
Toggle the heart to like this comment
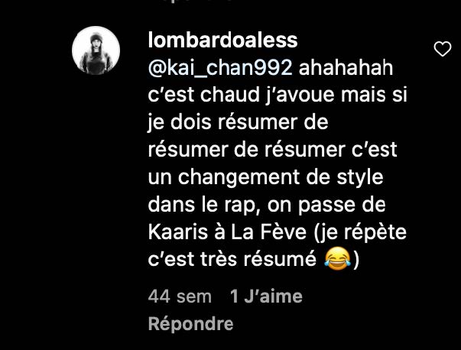(x=443, y=49)
